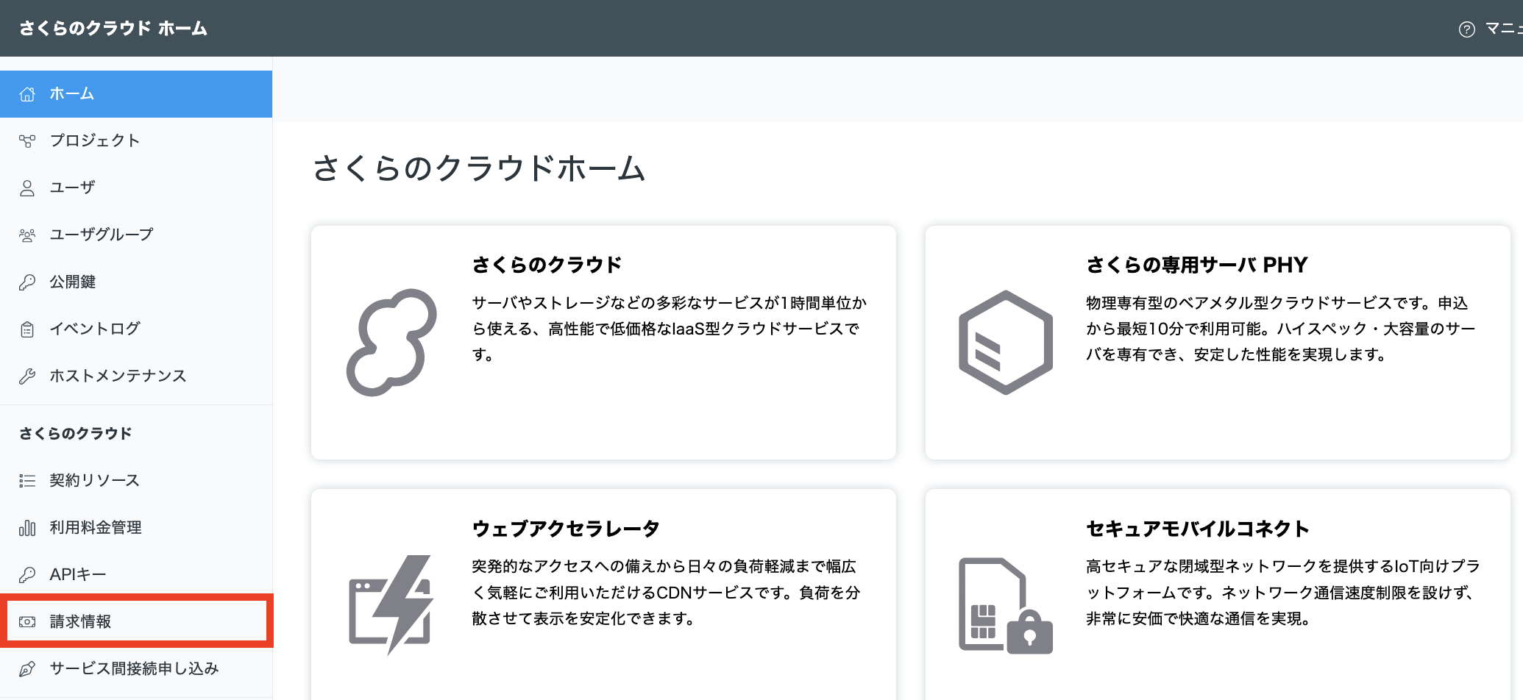Open サービス間接続申し込み menu item
Viewport: 1523px width, 700px height.
[x=136, y=668]
